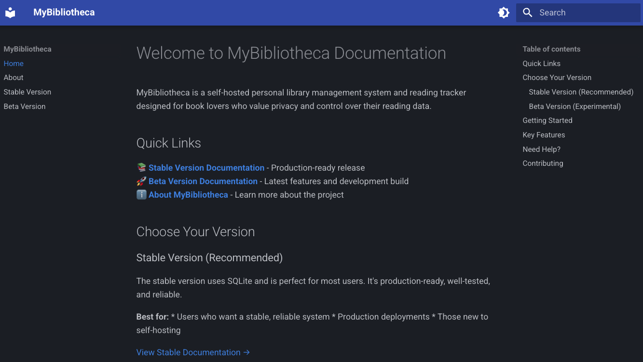Open the Beta Version Documentation link

[x=203, y=181]
